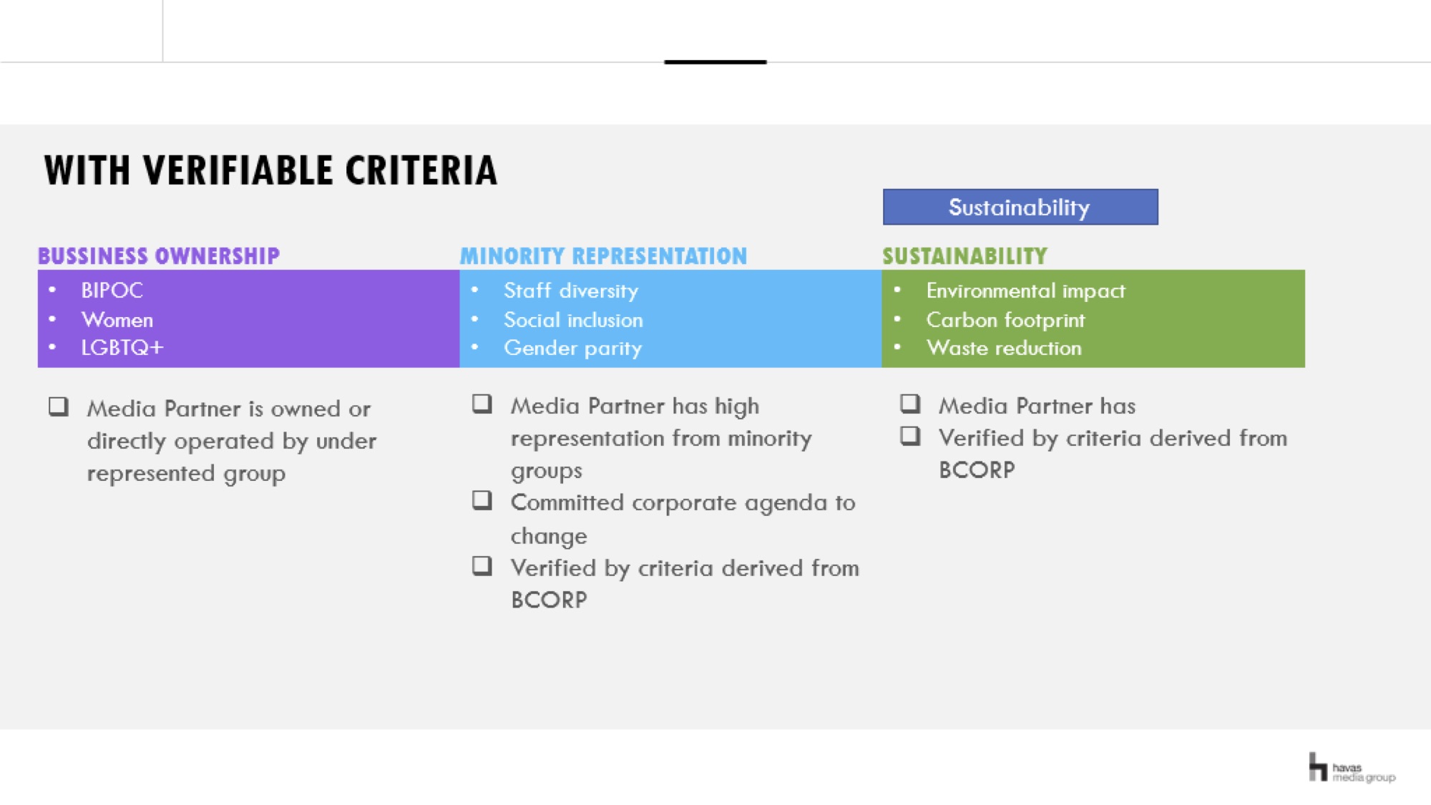The image size is (1431, 805).
Task: Click the 'BIPOC' bullet item
Action: (112, 290)
